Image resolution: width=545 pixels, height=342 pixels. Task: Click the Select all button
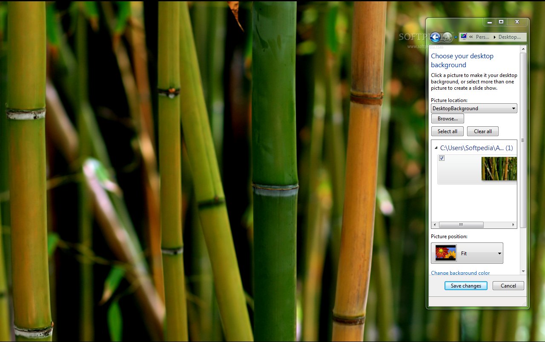pos(447,131)
